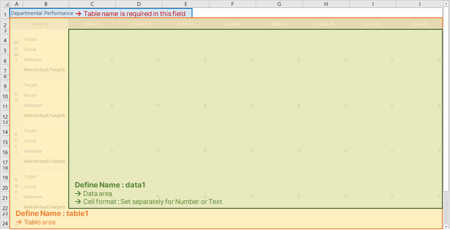Select row 22 header
The width and height of the screenshot is (450, 230).
5,207
